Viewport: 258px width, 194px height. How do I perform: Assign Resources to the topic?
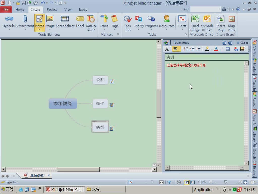(167, 21)
